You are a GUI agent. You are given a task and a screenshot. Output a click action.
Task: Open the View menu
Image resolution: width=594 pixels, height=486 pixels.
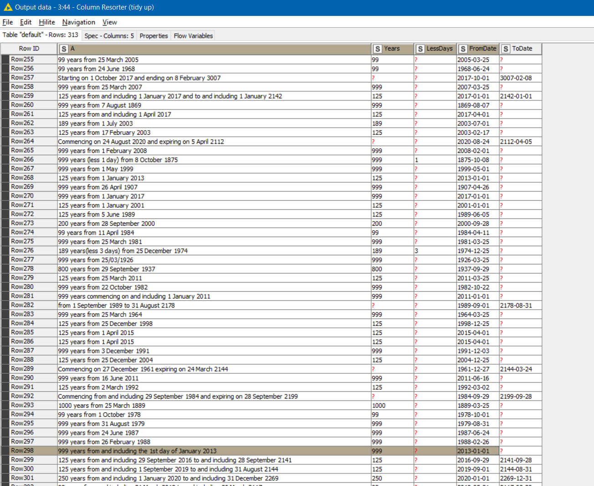click(x=110, y=22)
